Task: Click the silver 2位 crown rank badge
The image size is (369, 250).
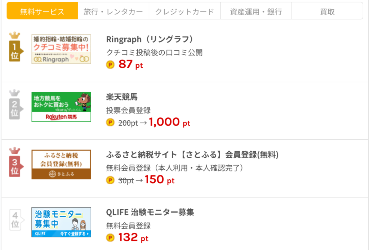Action: click(x=16, y=104)
